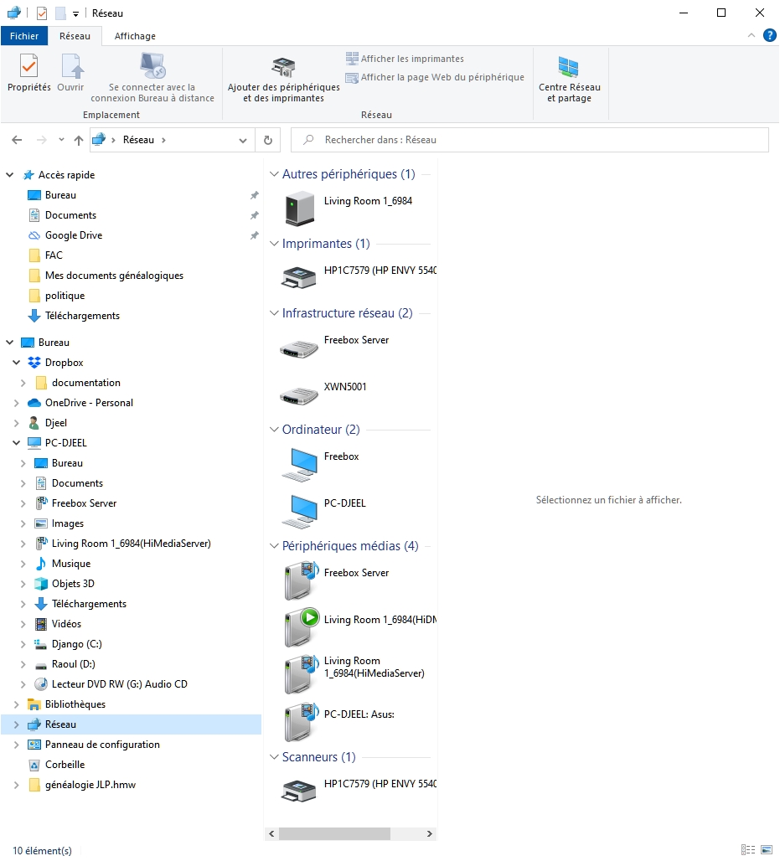Click Réseau breadcrumb in address bar
780x861 pixels.
pos(138,140)
